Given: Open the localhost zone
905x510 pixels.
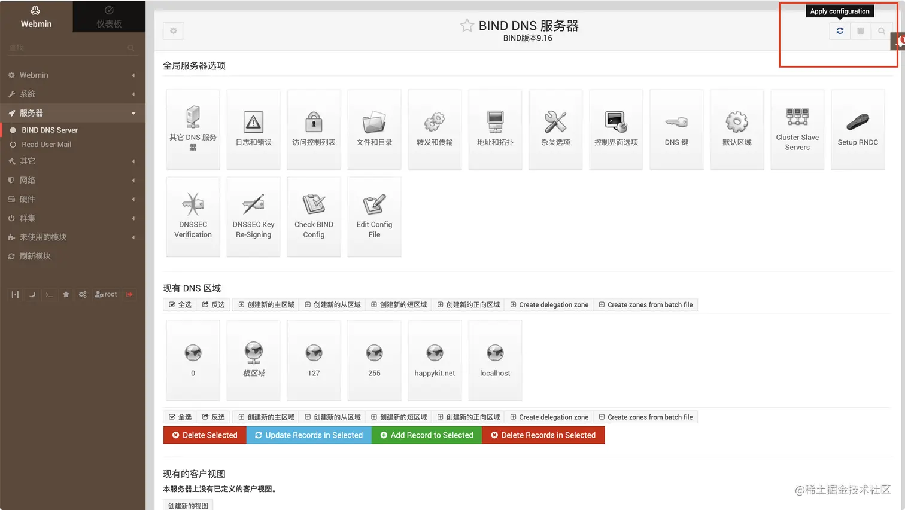Looking at the screenshot, I should (495, 360).
